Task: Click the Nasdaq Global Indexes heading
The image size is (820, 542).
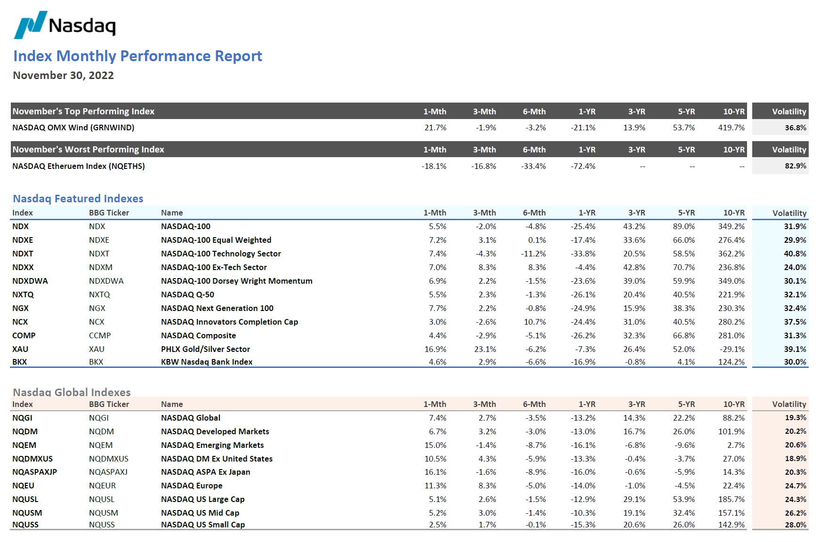Action: [72, 392]
